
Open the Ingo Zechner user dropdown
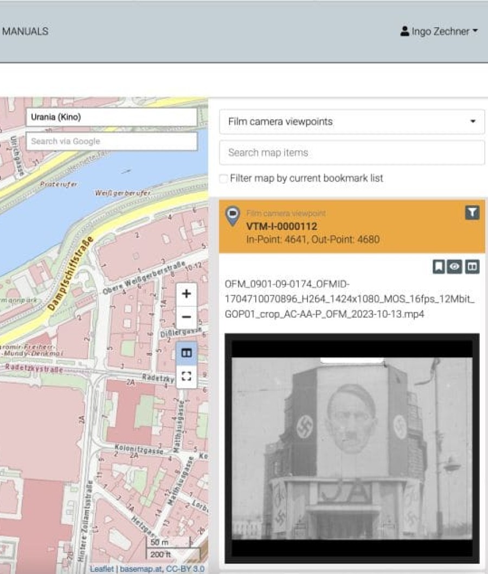pyautogui.click(x=439, y=31)
